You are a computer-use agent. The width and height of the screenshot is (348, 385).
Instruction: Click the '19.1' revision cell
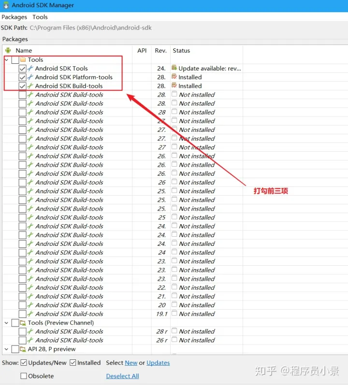pos(161,314)
